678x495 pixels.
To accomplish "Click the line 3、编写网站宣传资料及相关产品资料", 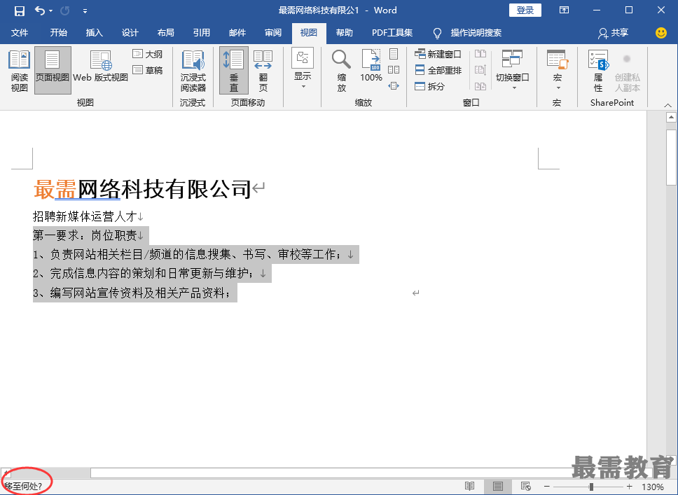I will coord(132,293).
